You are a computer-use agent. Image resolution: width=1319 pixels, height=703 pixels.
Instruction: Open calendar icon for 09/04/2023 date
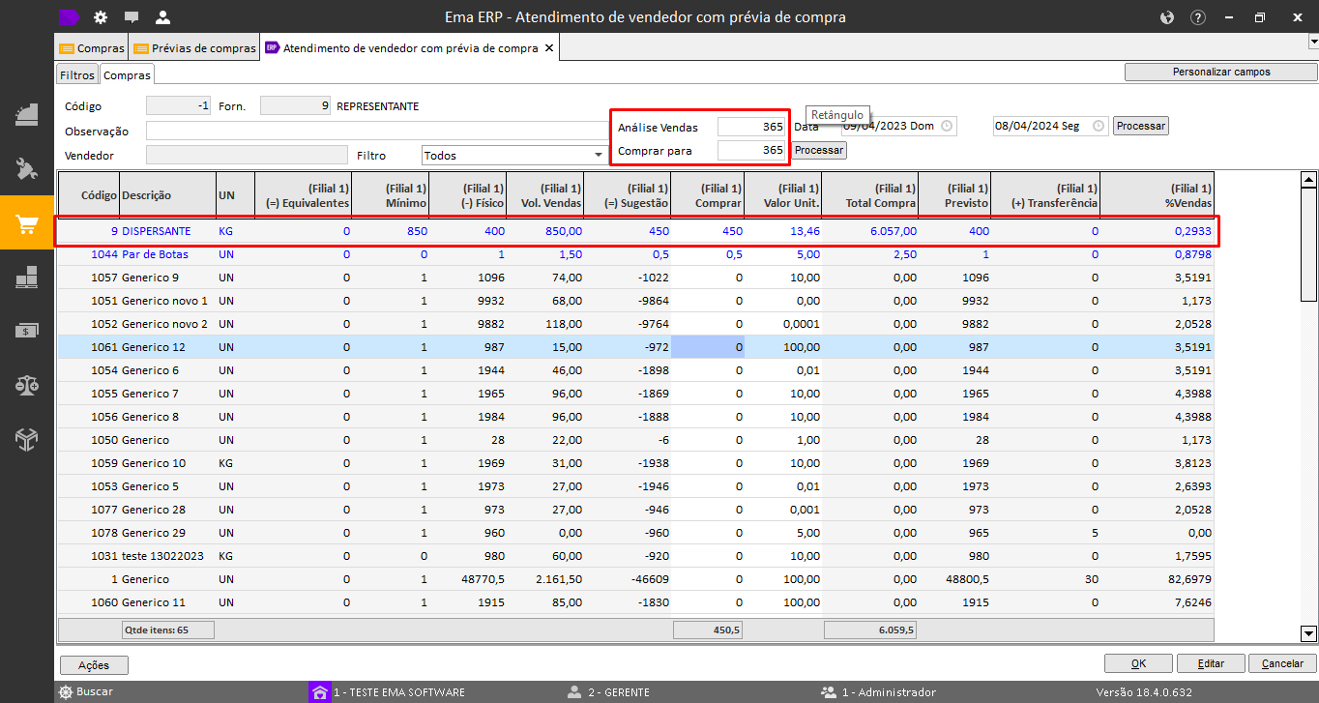click(x=947, y=126)
